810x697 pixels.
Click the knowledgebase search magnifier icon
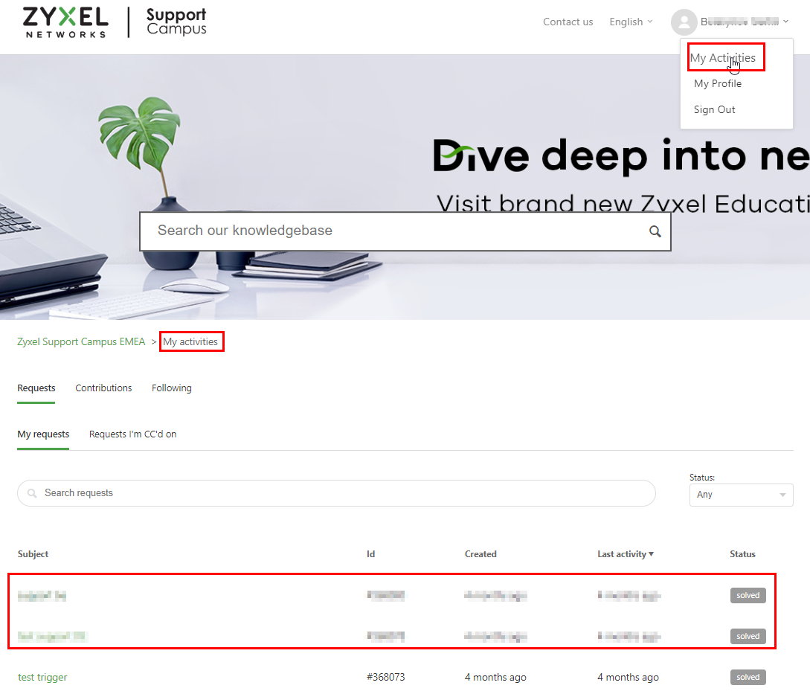coord(655,231)
